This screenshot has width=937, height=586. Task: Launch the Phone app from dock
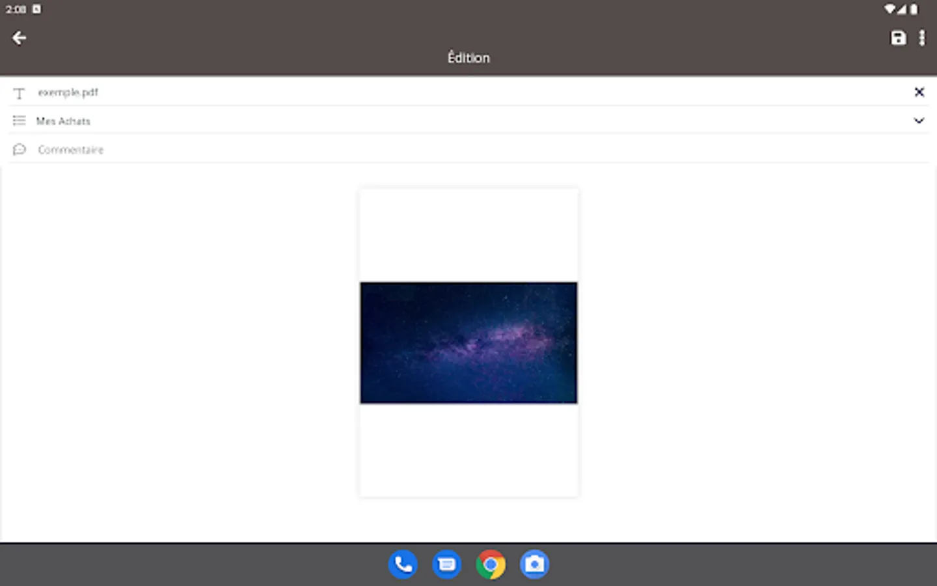click(x=403, y=565)
